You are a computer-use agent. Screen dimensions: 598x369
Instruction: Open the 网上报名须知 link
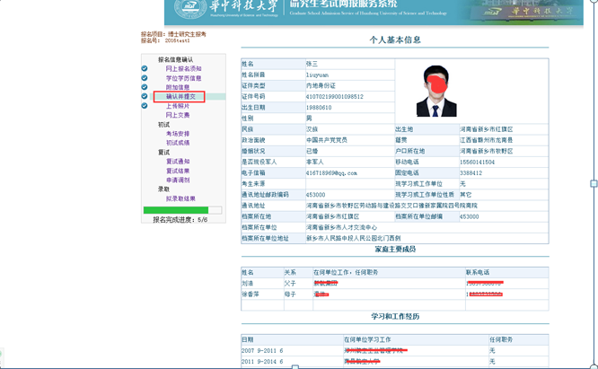coord(183,69)
